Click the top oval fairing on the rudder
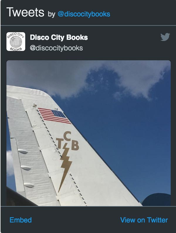 point(23,152)
